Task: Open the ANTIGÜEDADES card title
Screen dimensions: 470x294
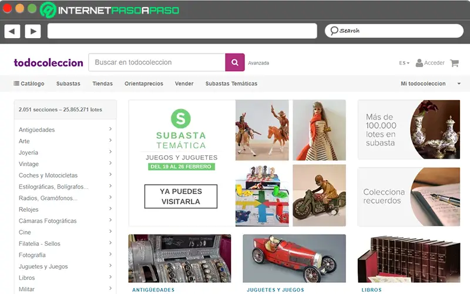Action: click(153, 290)
